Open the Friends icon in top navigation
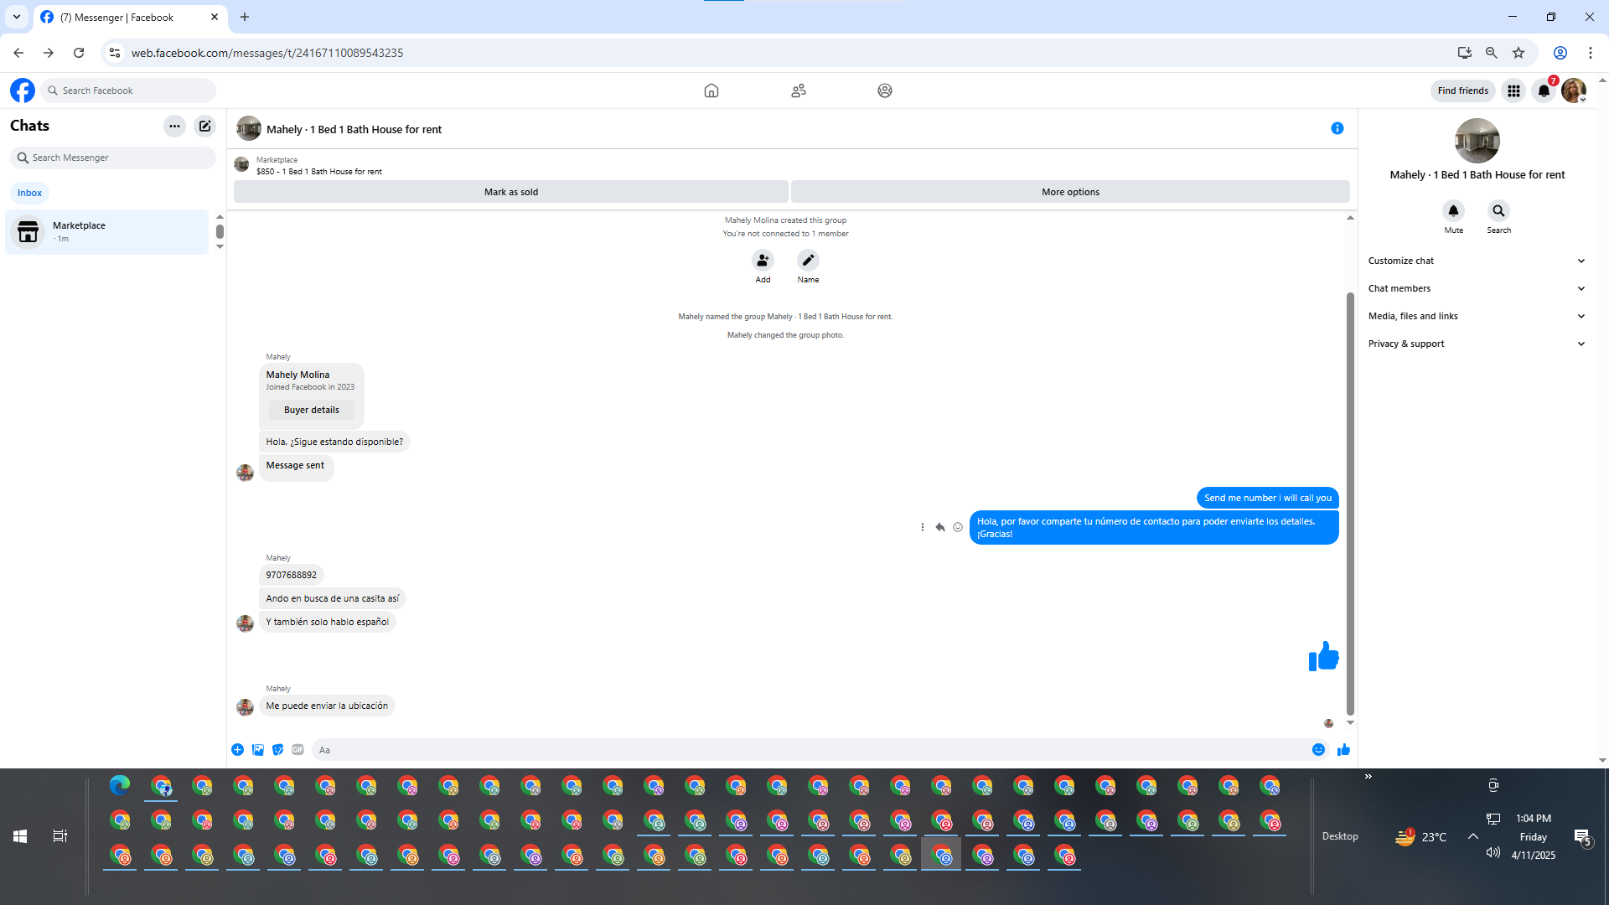Viewport: 1609px width, 905px height. coord(799,90)
